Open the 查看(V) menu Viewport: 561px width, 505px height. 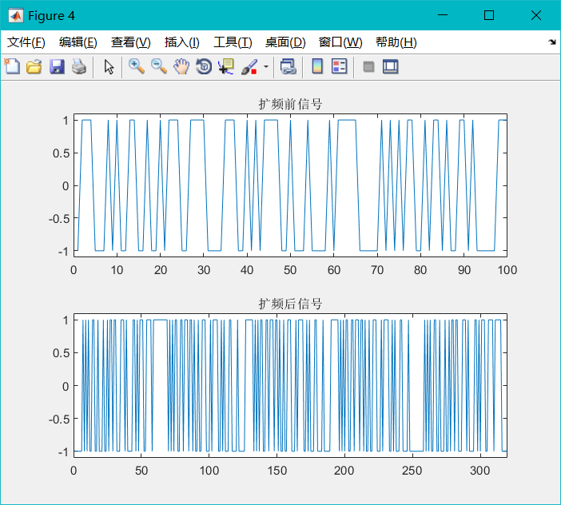(x=130, y=42)
